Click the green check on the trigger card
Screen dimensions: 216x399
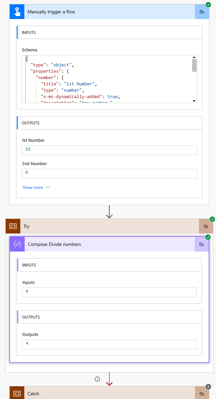pos(208,5)
